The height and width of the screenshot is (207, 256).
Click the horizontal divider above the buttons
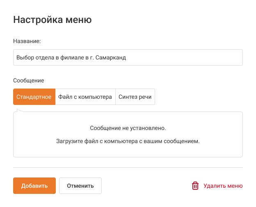point(128,167)
